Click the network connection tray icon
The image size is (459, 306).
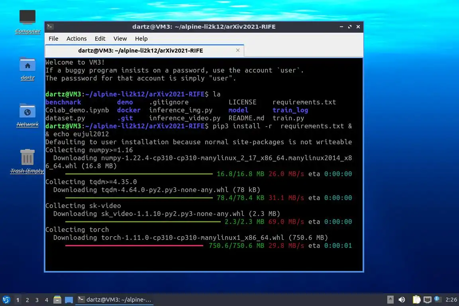coord(428,300)
